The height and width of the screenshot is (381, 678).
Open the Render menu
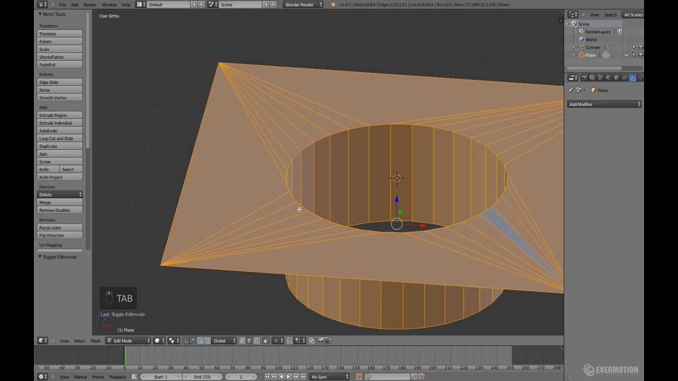90,5
